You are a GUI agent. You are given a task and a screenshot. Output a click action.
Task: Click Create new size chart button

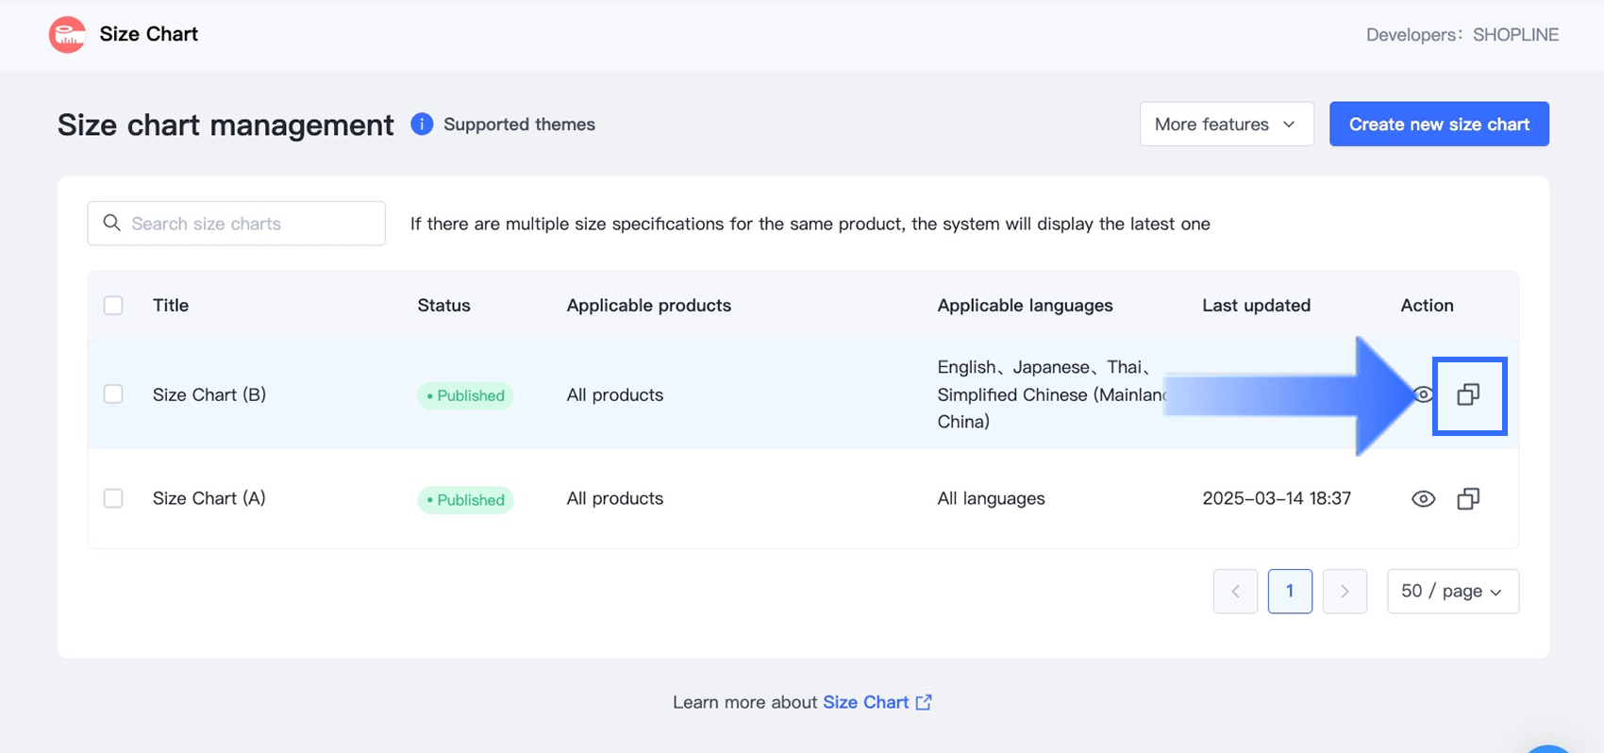click(1439, 125)
